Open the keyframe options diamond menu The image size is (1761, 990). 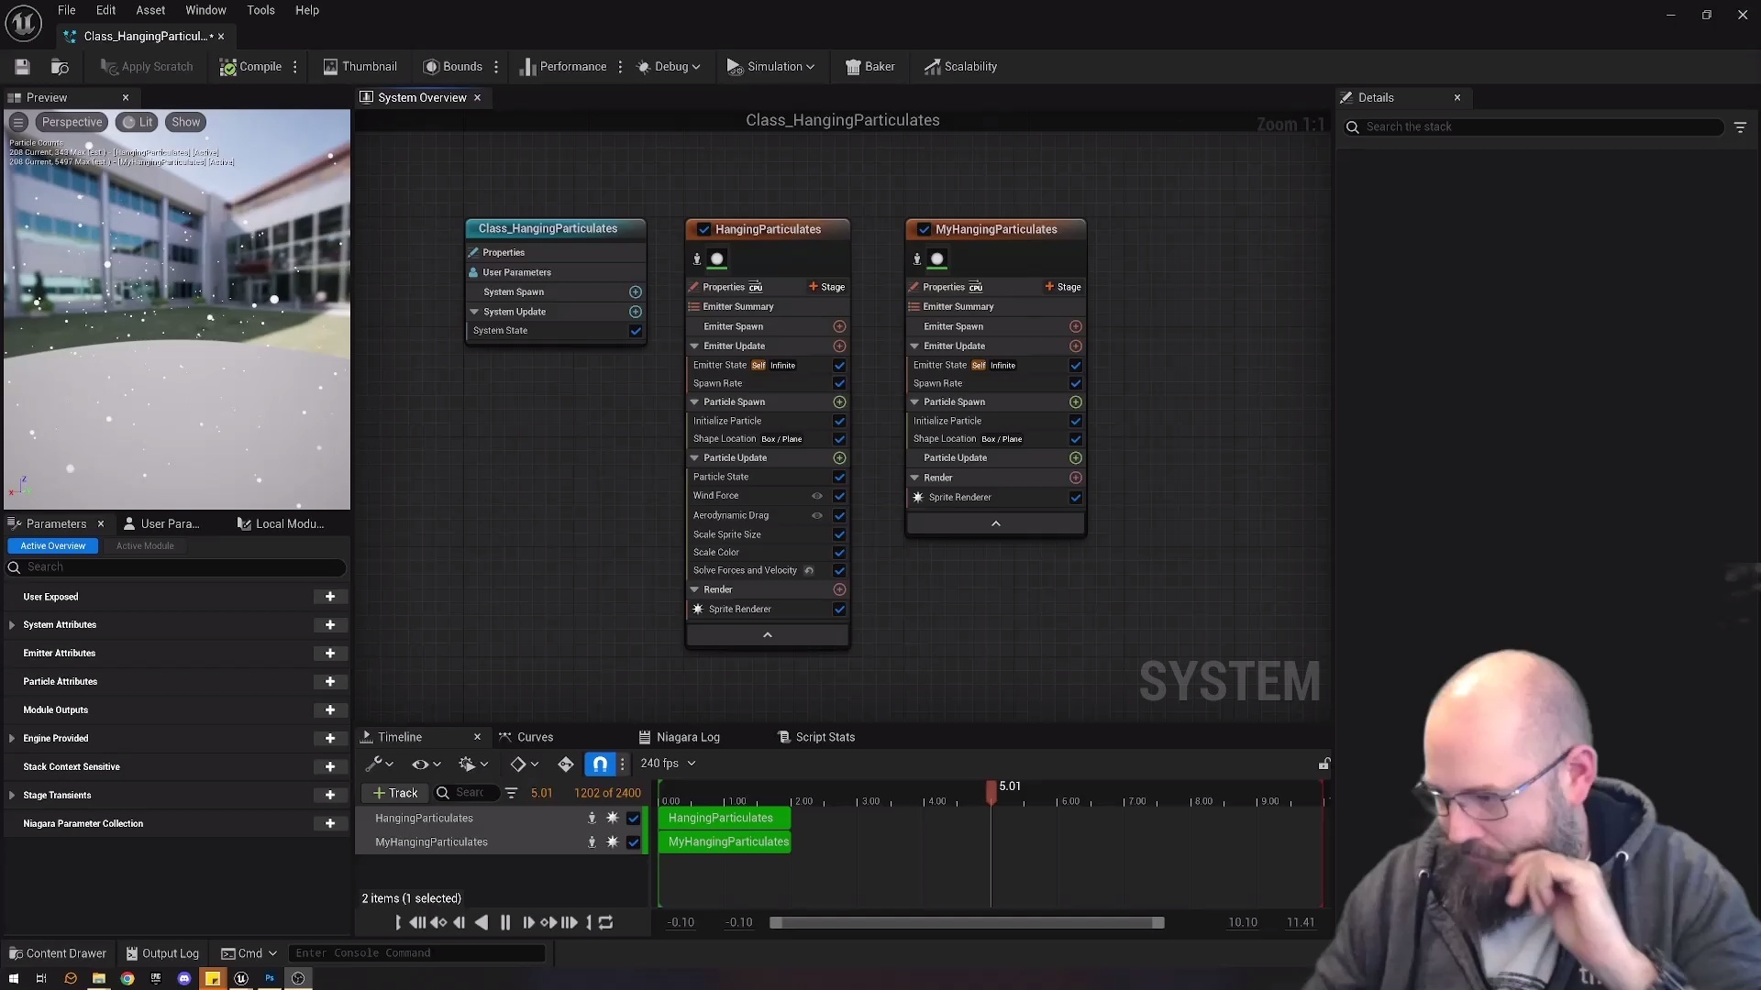(x=524, y=764)
